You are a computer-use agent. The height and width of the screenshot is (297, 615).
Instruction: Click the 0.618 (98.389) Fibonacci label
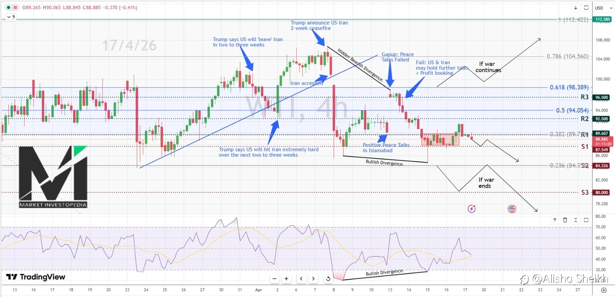(x=569, y=87)
